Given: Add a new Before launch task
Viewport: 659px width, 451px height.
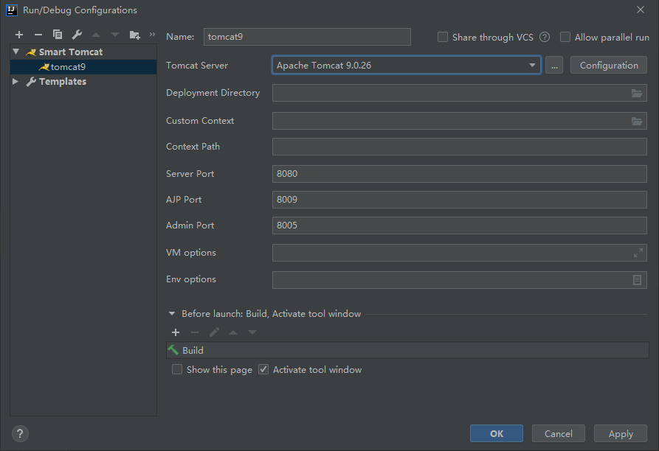Looking at the screenshot, I should point(176,332).
